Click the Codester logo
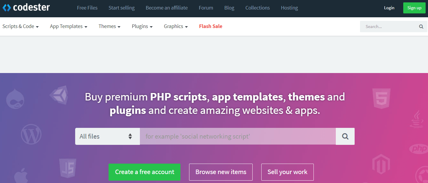The width and height of the screenshot is (428, 183). point(26,7)
